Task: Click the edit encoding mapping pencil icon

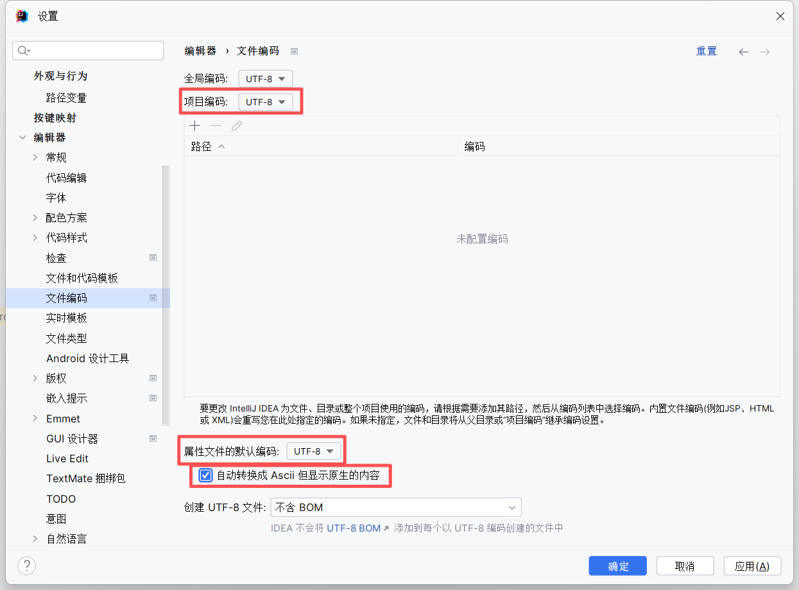Action: click(236, 125)
